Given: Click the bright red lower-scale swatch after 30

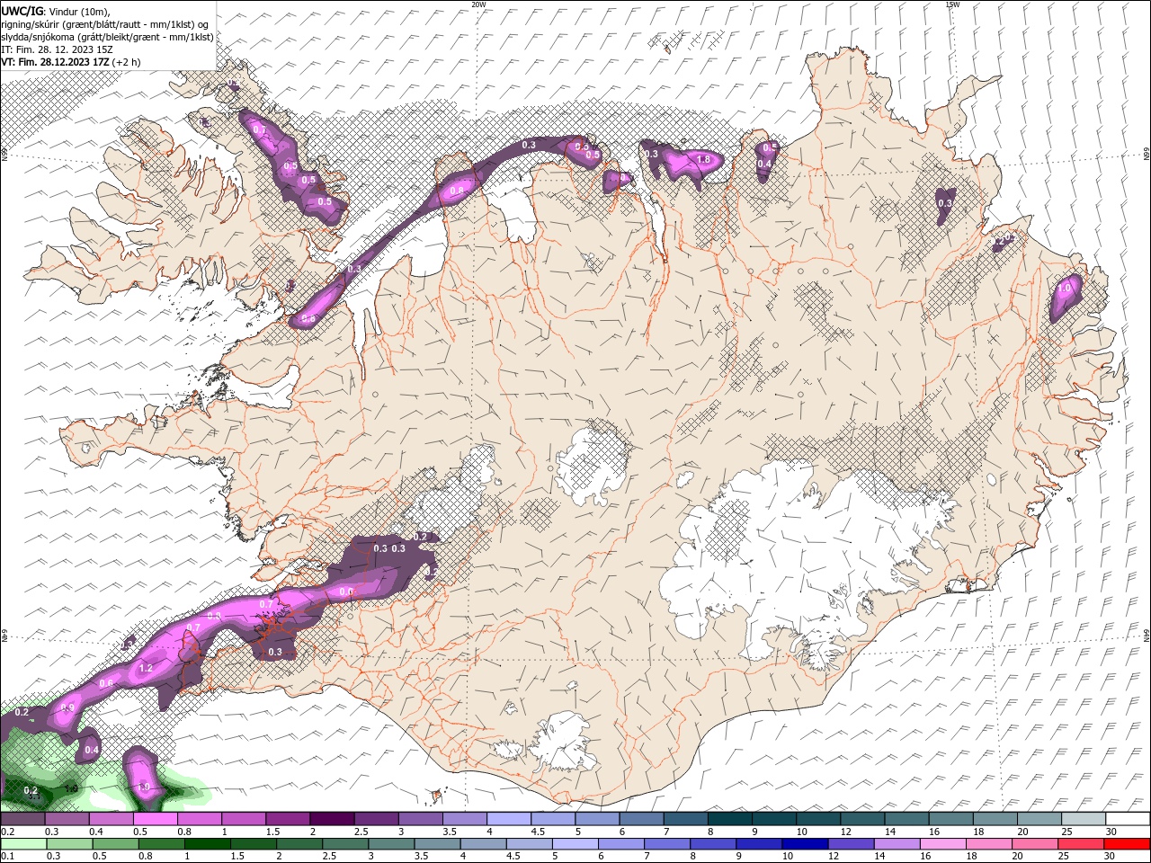Looking at the screenshot, I should tap(1128, 844).
